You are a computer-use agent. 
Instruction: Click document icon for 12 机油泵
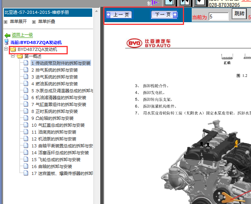[x=26, y=139]
